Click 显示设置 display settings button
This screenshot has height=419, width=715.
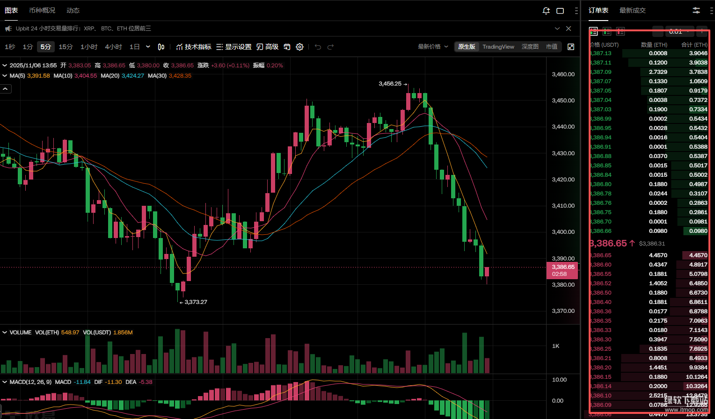[233, 47]
